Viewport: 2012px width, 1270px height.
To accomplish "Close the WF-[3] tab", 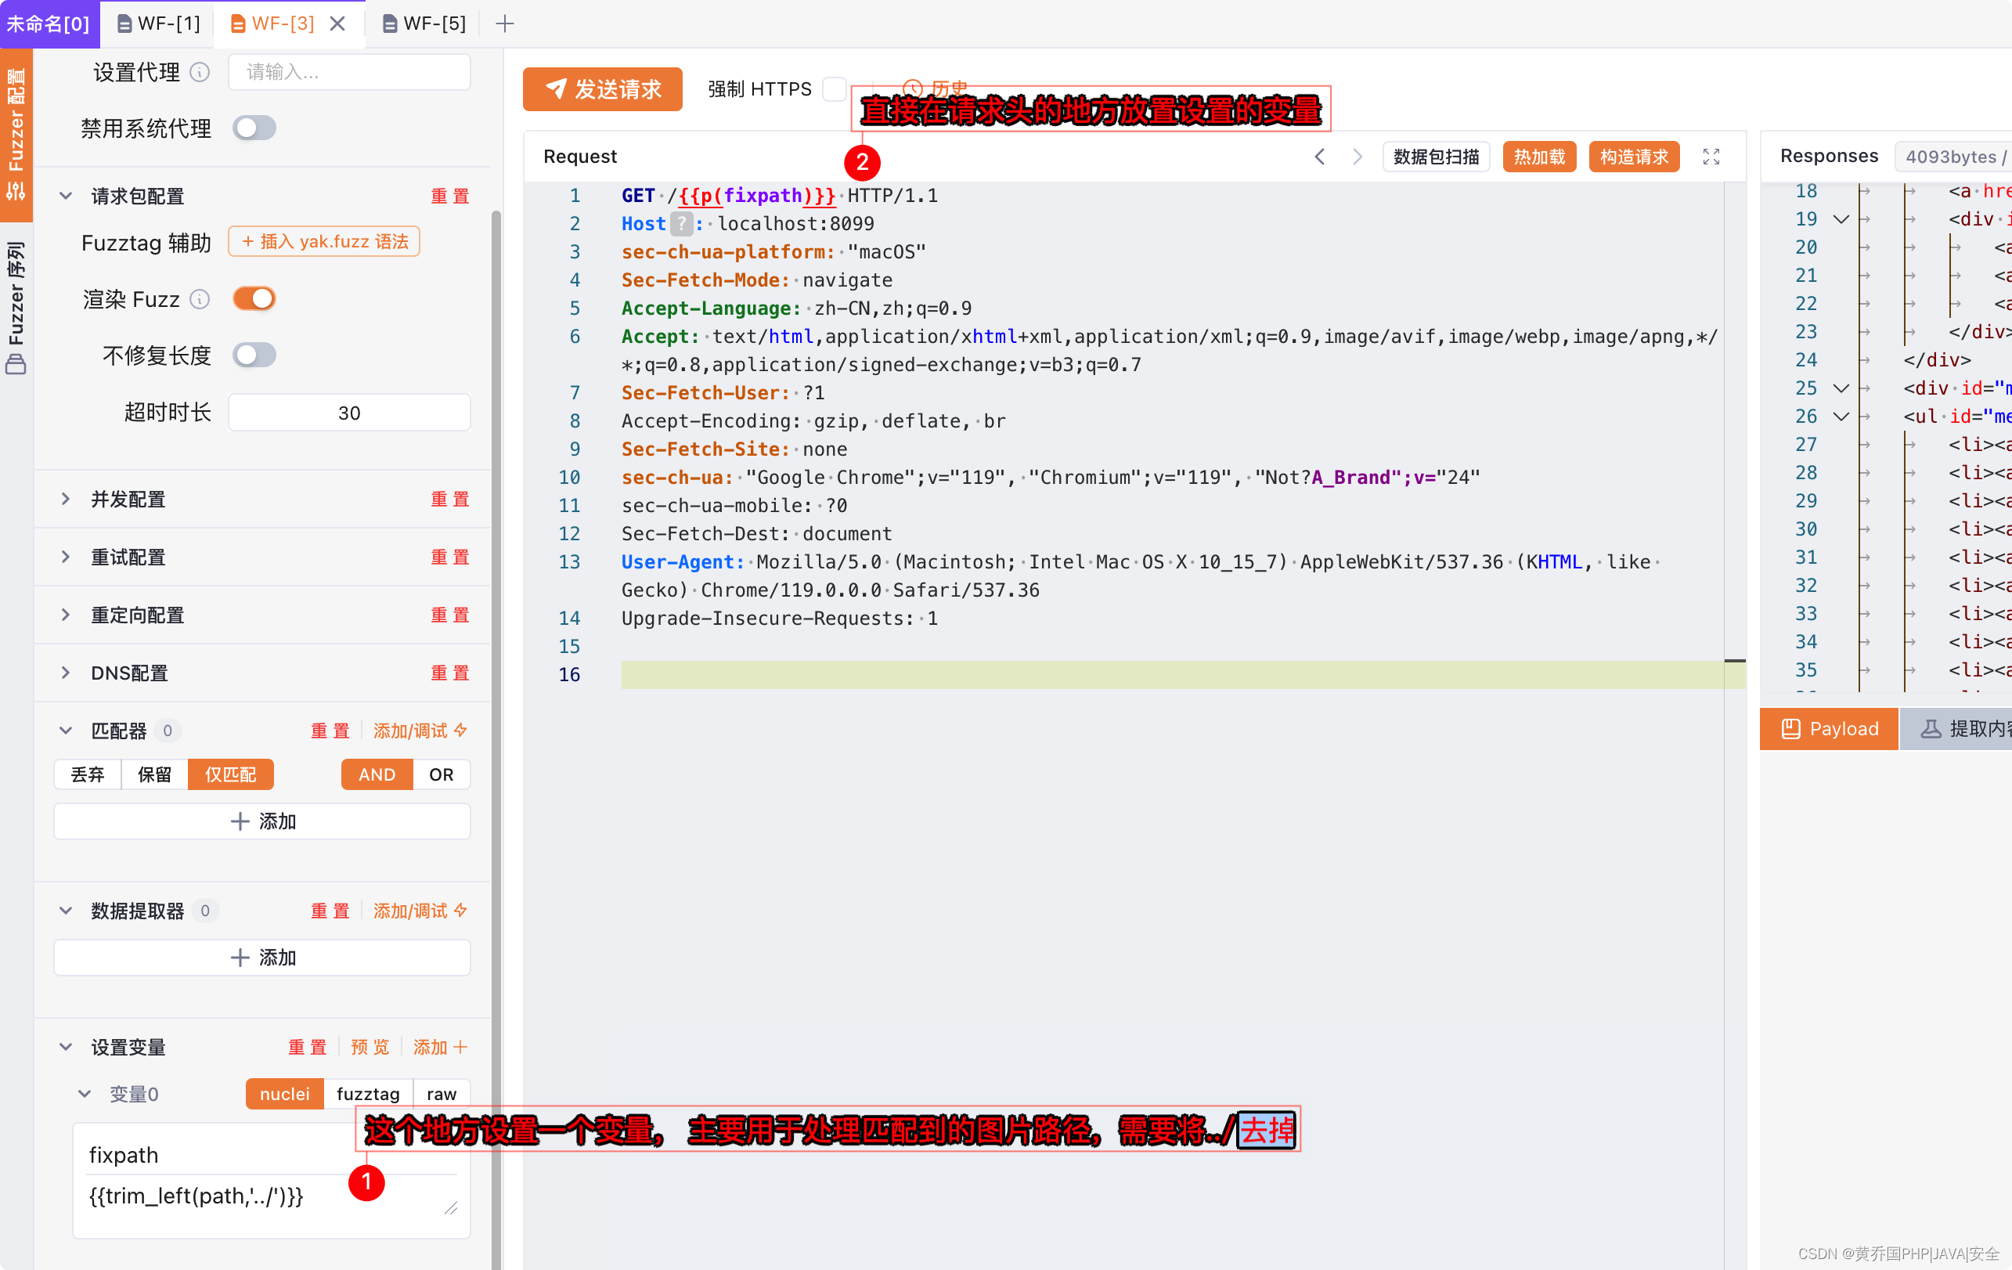I will point(337,23).
